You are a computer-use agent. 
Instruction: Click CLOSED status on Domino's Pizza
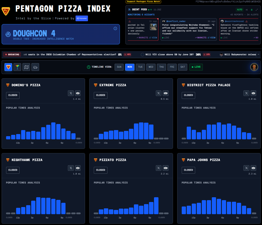[x=13, y=95]
